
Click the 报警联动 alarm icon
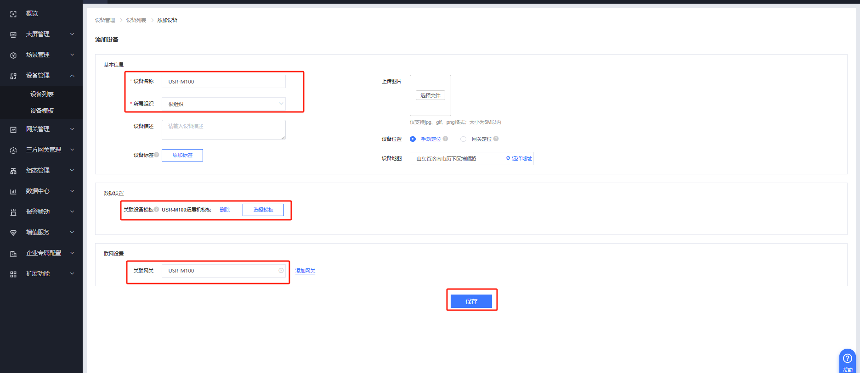click(13, 212)
